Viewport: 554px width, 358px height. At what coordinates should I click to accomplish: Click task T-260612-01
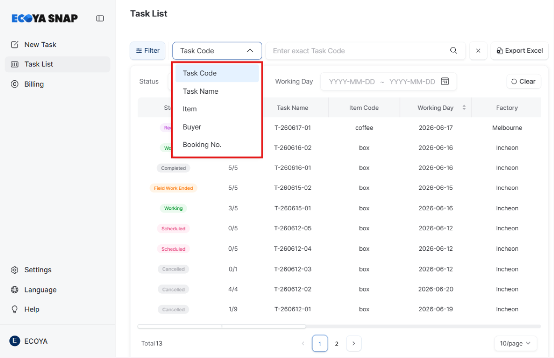(293, 309)
